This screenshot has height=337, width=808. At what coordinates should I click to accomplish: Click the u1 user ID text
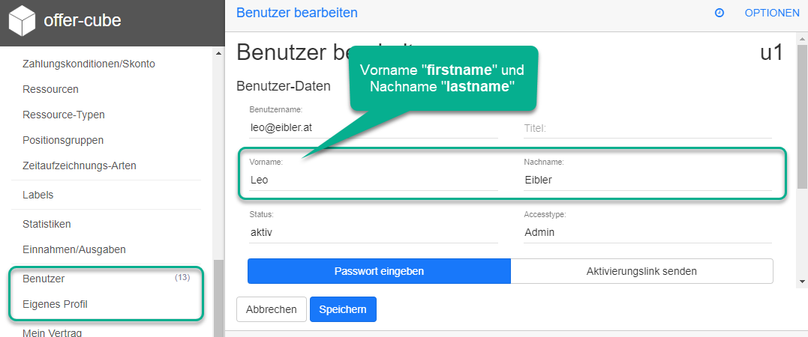tap(771, 53)
